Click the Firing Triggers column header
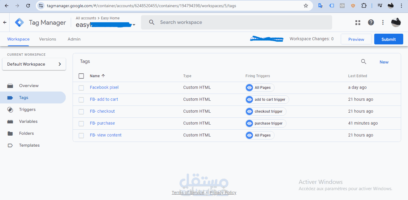408x200 pixels. 258,76
